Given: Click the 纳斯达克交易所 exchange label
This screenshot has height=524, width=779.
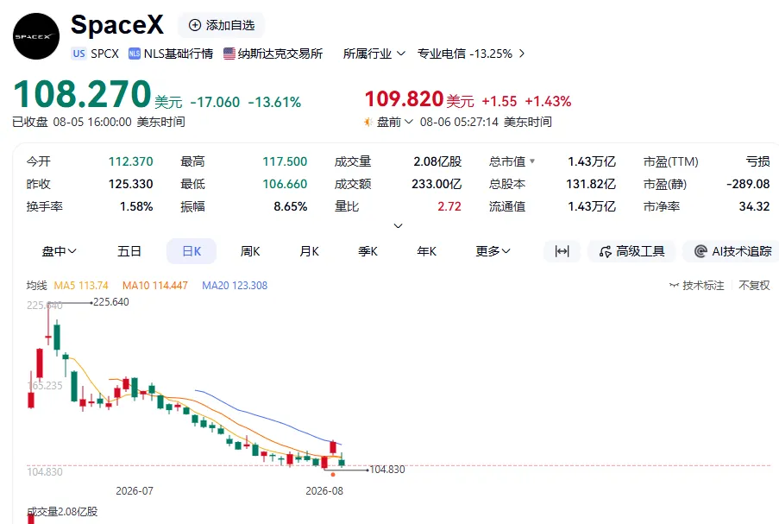Looking at the screenshot, I should (x=280, y=54).
